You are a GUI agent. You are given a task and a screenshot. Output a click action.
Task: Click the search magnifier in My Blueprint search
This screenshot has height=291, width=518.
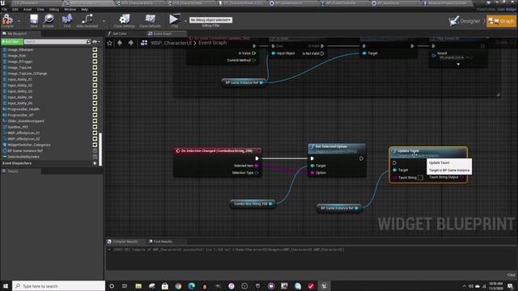click(x=88, y=42)
